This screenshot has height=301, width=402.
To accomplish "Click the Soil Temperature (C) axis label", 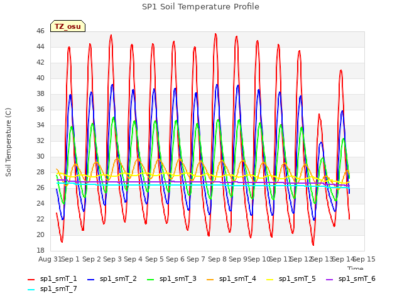I will pyautogui.click(x=8, y=142).
